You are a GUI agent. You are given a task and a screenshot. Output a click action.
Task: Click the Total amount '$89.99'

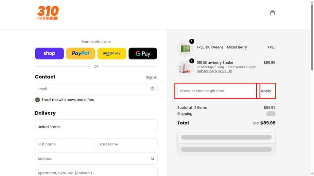click(268, 123)
